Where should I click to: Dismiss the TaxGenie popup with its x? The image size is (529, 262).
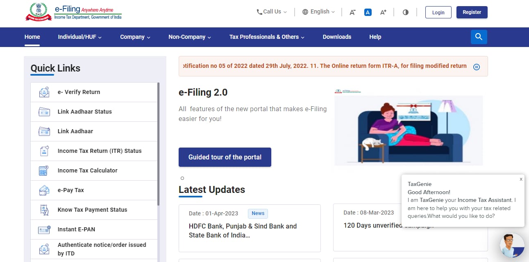pyautogui.click(x=521, y=179)
